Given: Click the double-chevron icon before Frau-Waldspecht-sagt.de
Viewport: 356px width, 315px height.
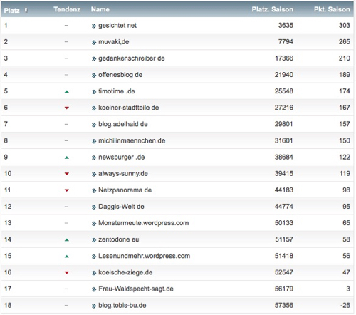Looking at the screenshot, I should click(94, 289).
